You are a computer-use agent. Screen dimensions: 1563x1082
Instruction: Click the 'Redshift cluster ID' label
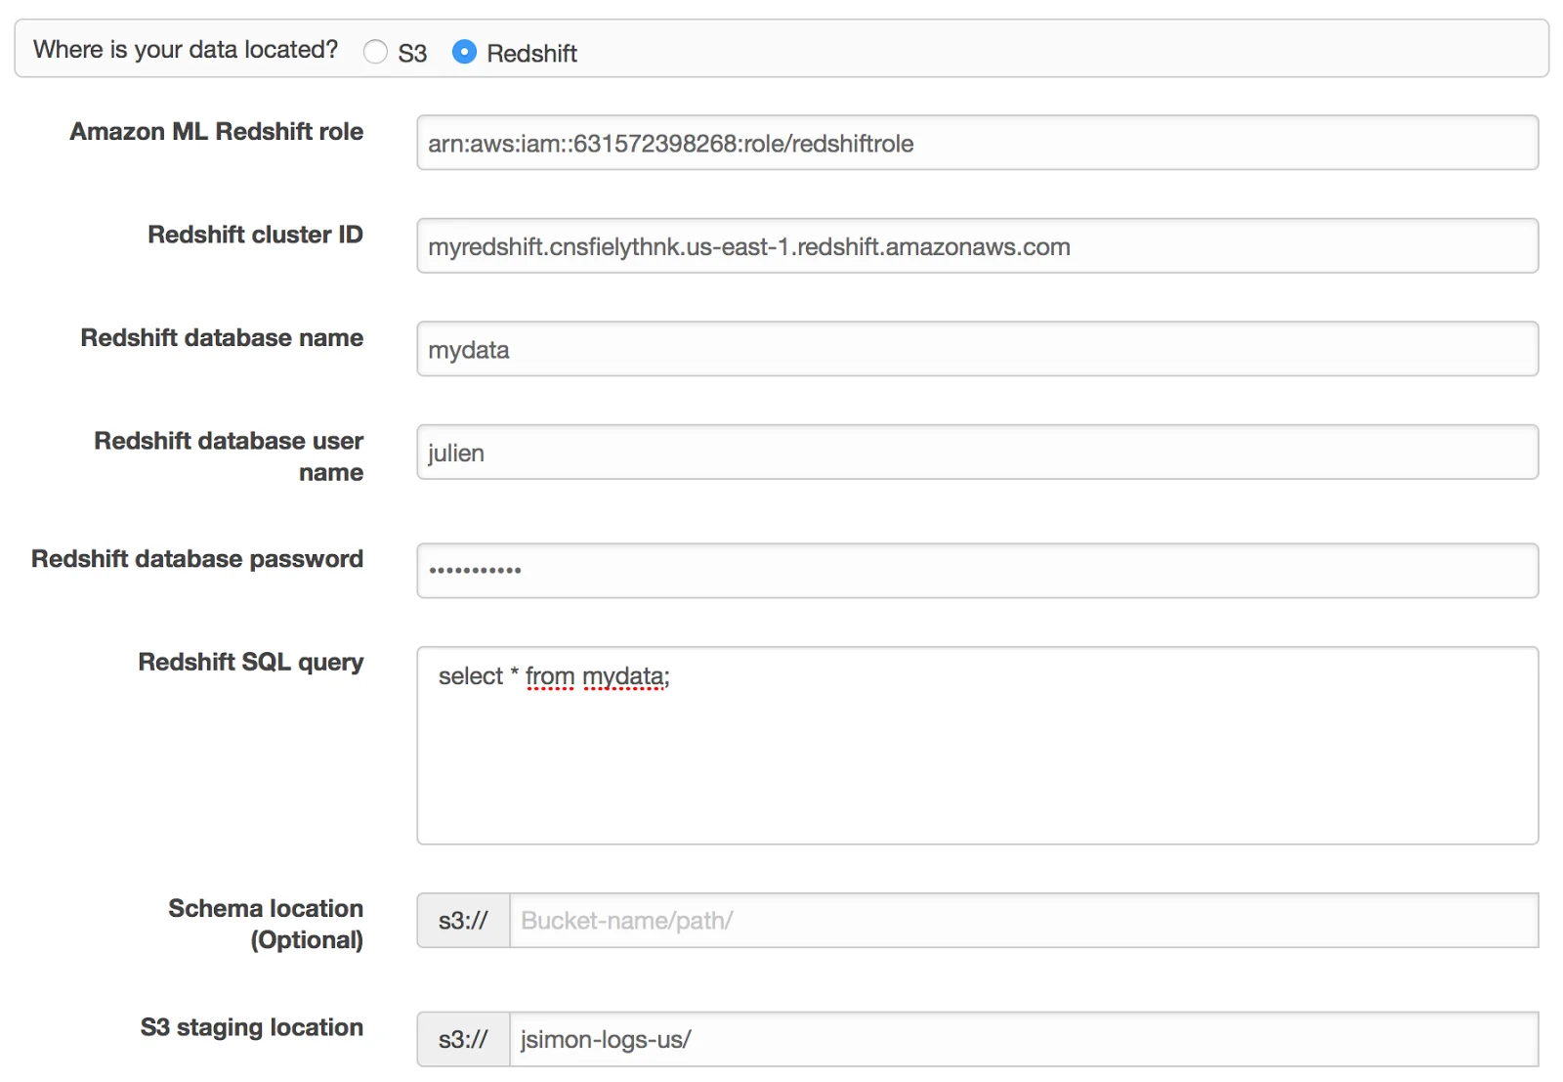click(256, 235)
